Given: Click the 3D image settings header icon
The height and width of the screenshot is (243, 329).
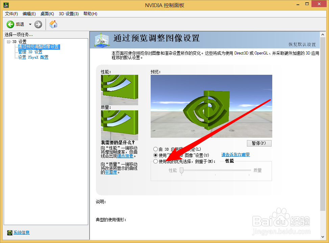Looking at the screenshot, I should click(102, 40).
